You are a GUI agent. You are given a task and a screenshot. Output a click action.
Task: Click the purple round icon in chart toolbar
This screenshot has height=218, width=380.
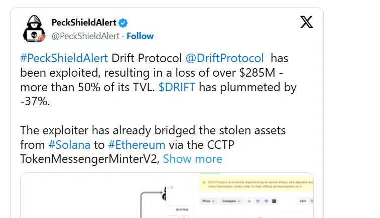(x=265, y=201)
